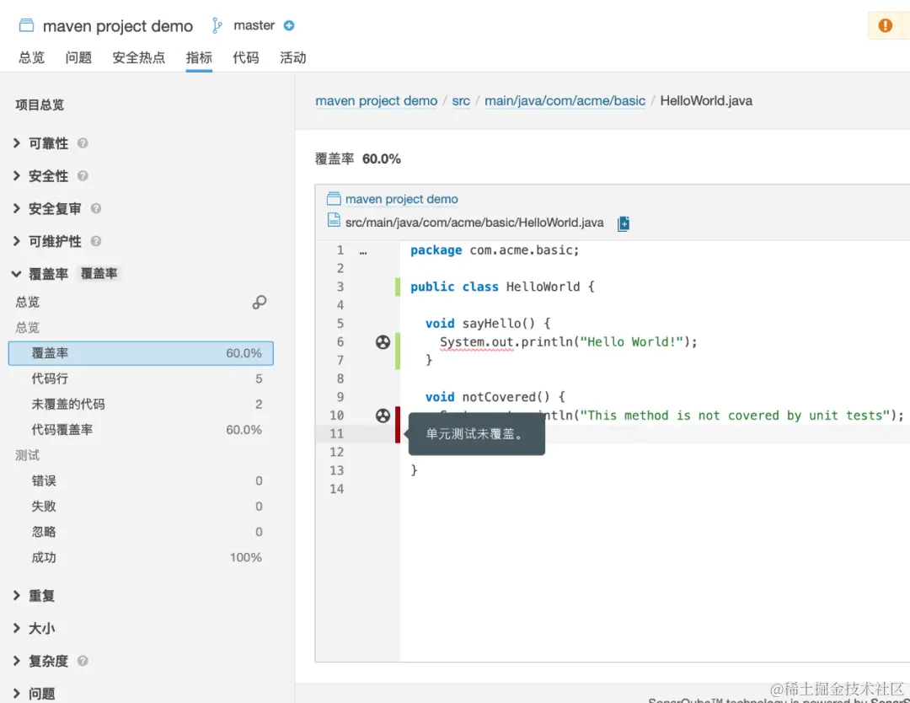Click the branch icon next to master

217,25
